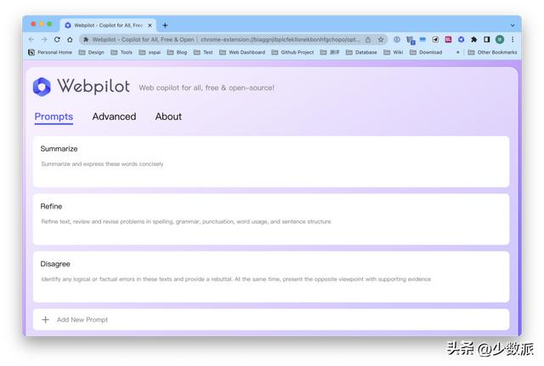
Task: Go back with the browser back arrow
Action: (31, 40)
